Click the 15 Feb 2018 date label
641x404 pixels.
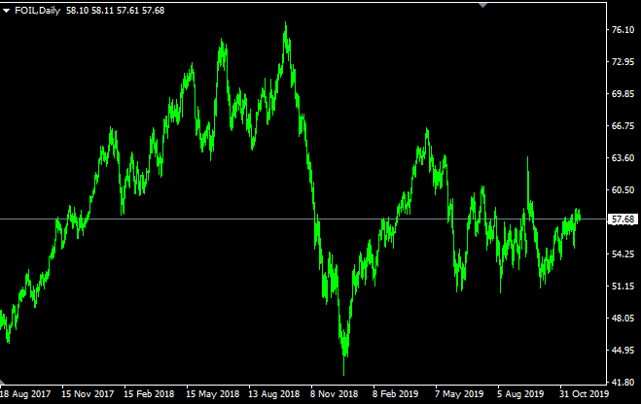click(149, 394)
